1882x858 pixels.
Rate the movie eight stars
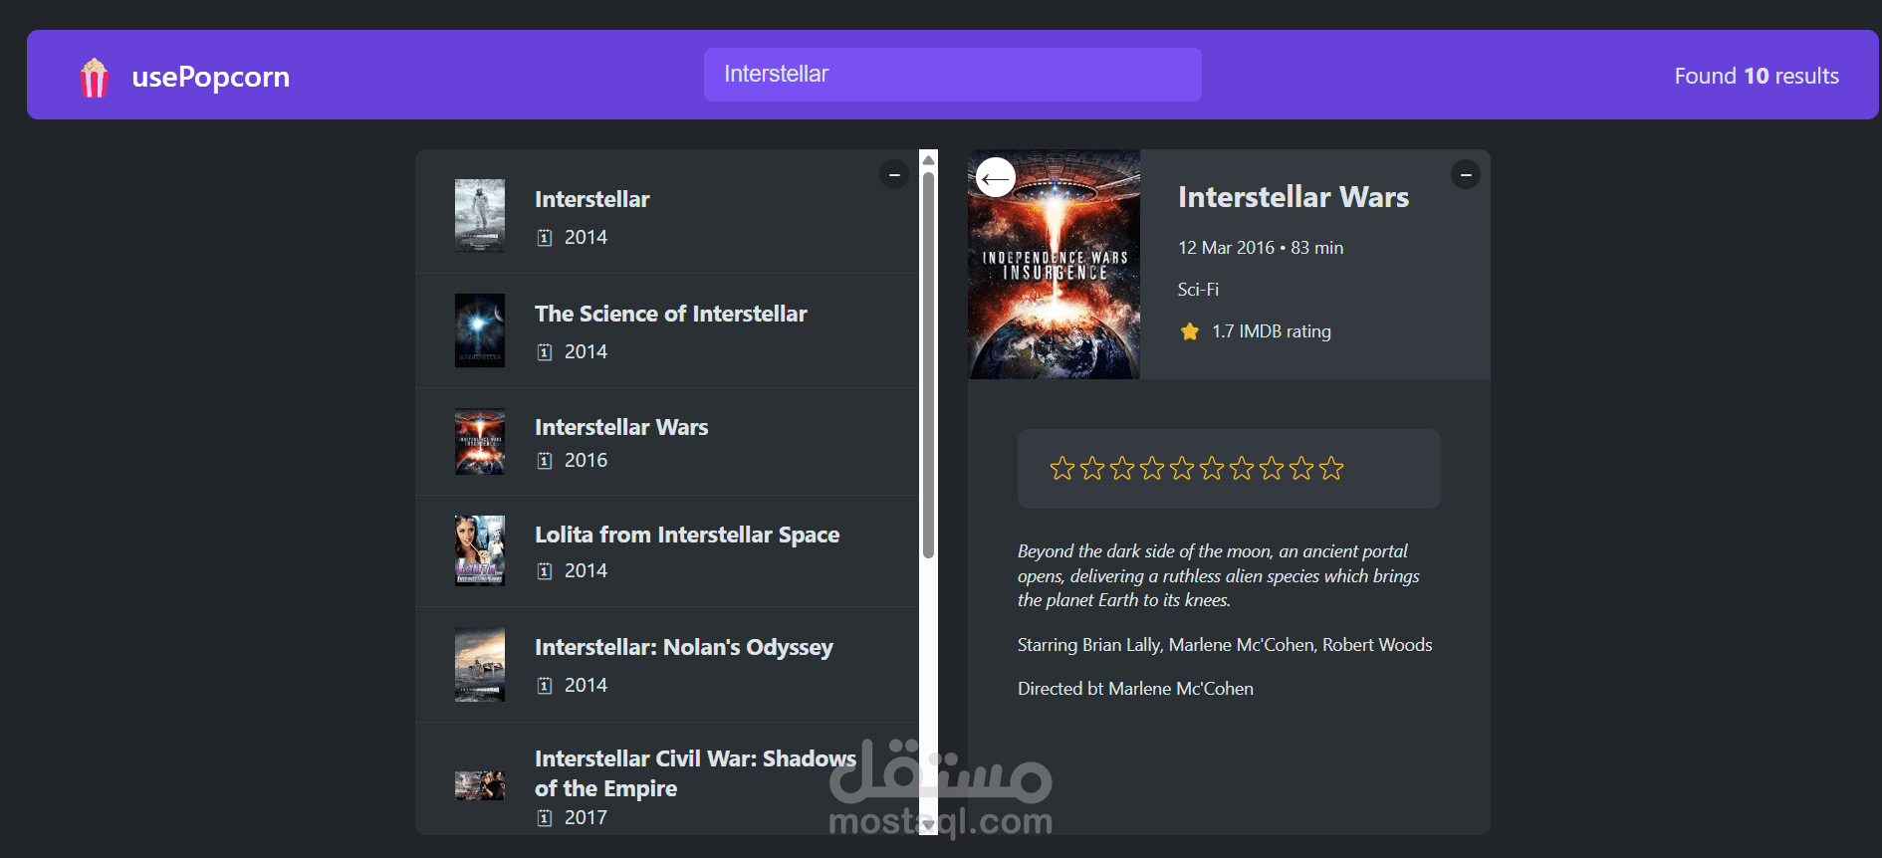[x=1272, y=468]
